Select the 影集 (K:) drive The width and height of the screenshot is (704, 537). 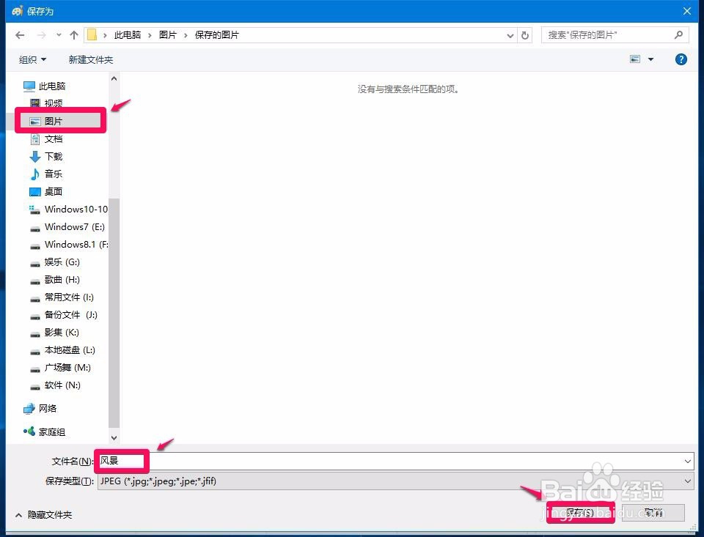(x=62, y=333)
